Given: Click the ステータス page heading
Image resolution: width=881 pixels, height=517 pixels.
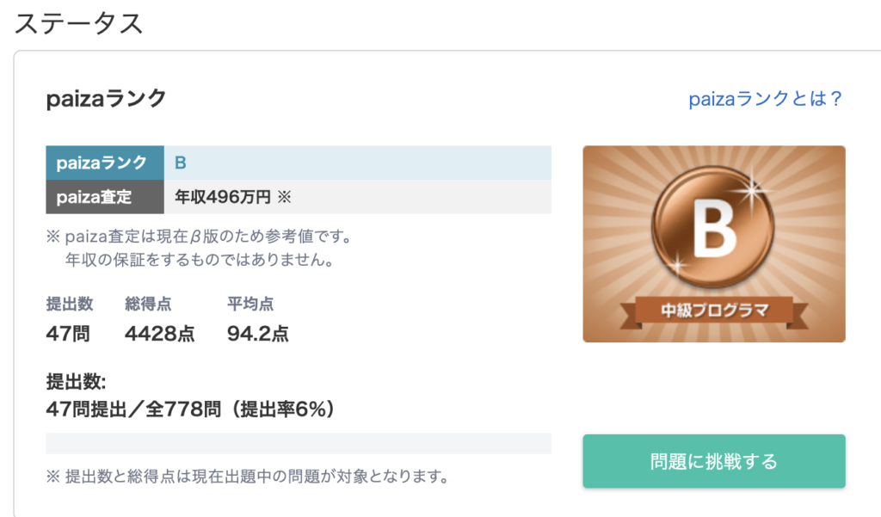Looking at the screenshot, I should (77, 23).
